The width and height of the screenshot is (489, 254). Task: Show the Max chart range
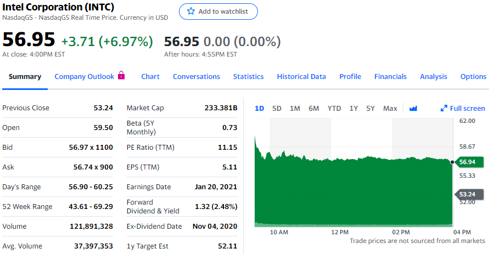390,109
